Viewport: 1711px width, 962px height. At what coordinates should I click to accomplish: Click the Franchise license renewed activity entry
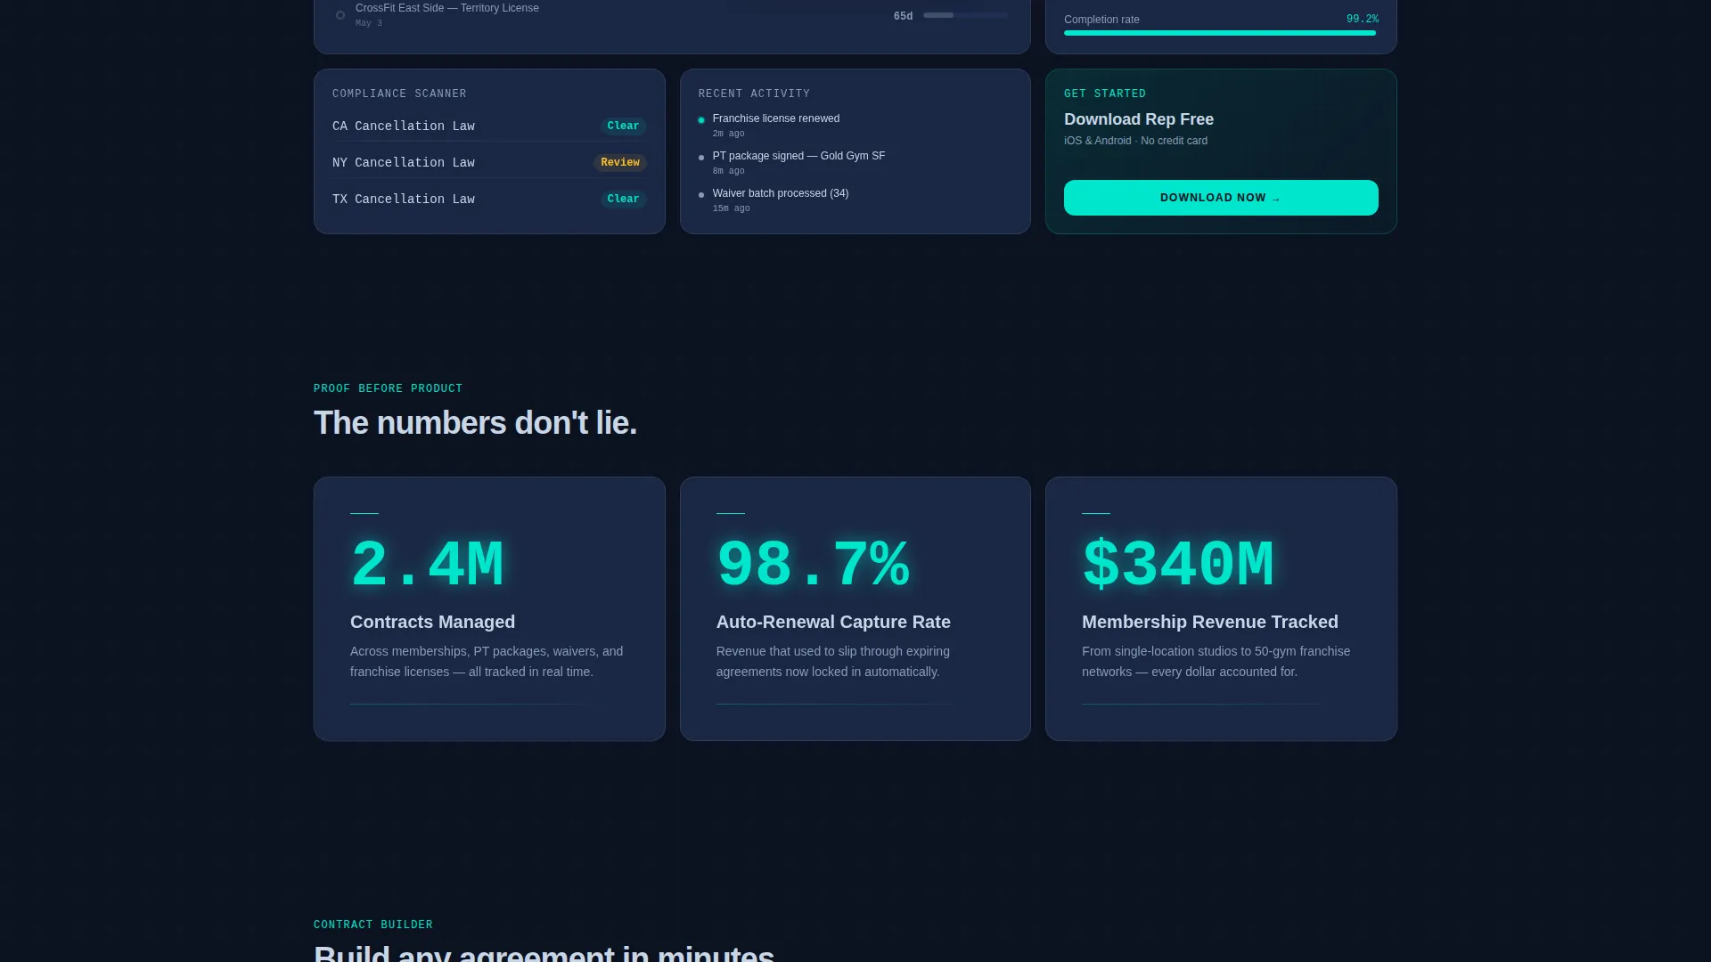[x=776, y=118]
